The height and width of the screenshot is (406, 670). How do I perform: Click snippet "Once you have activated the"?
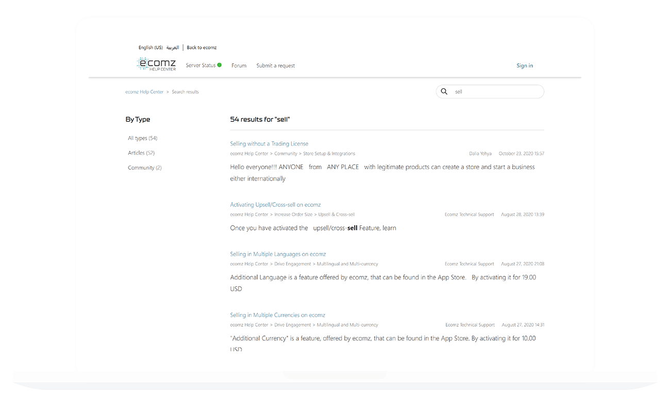313,227
